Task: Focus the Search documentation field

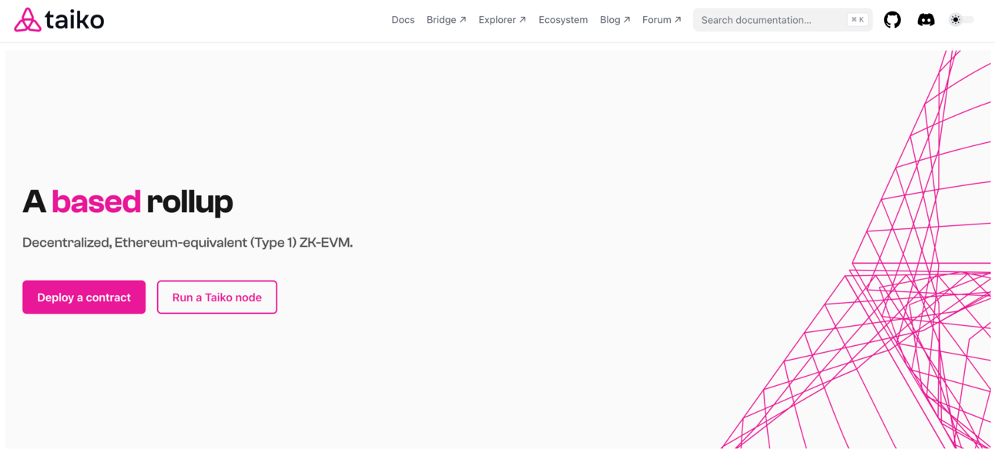Action: coord(782,20)
